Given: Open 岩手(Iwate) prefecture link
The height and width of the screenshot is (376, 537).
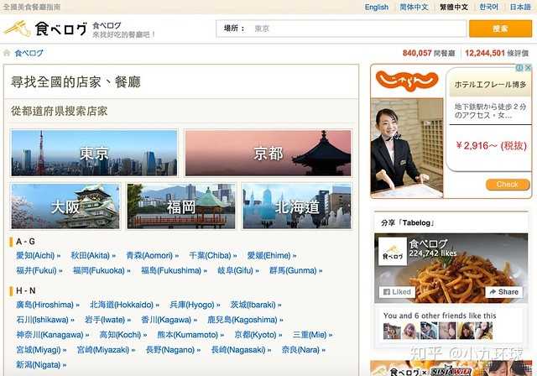Looking at the screenshot, I should click(107, 320).
